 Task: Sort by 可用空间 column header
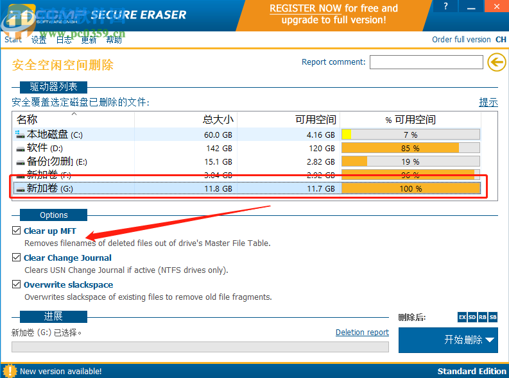tap(289, 119)
